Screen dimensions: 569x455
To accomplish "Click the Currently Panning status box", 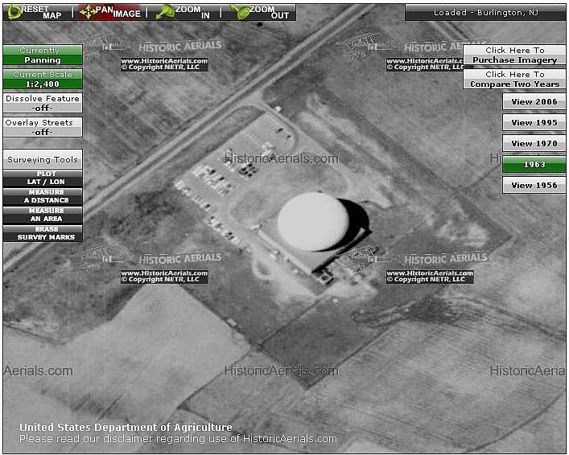I will click(x=43, y=55).
